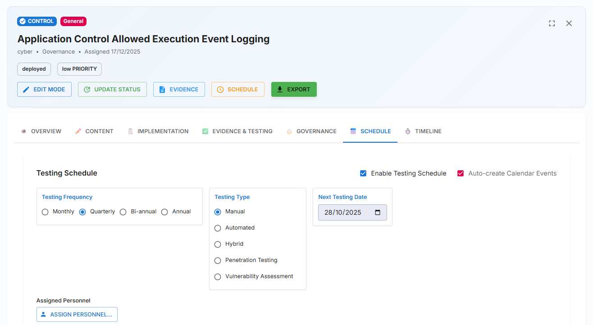Uncheck Auto-create Calendar Events

[461, 173]
